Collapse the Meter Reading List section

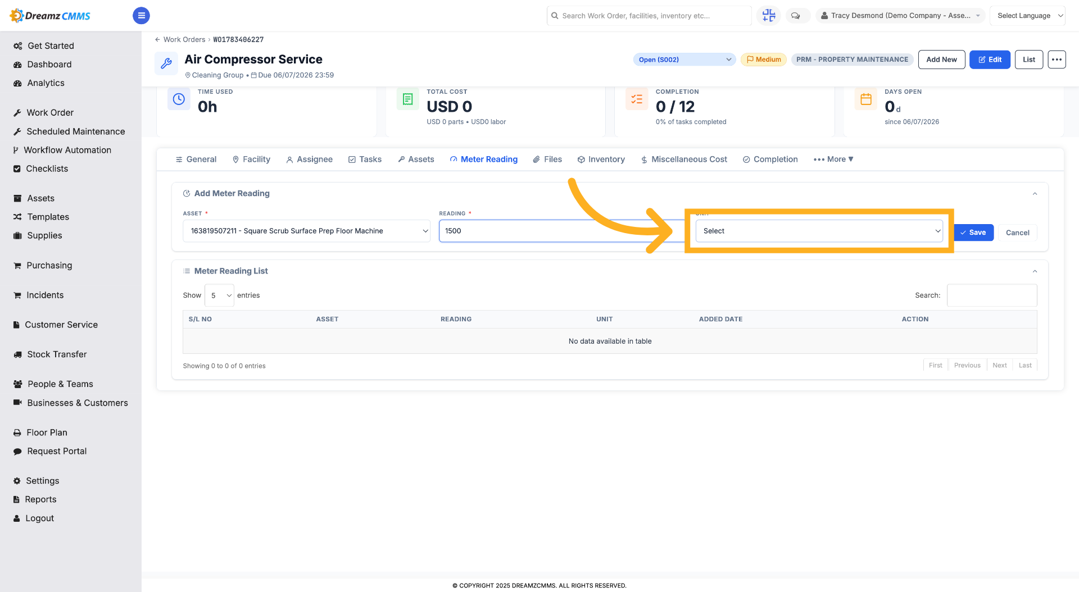coord(1035,271)
